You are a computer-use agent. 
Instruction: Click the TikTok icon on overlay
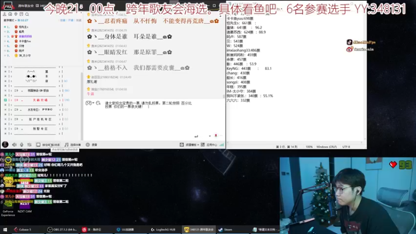[x=349, y=42]
